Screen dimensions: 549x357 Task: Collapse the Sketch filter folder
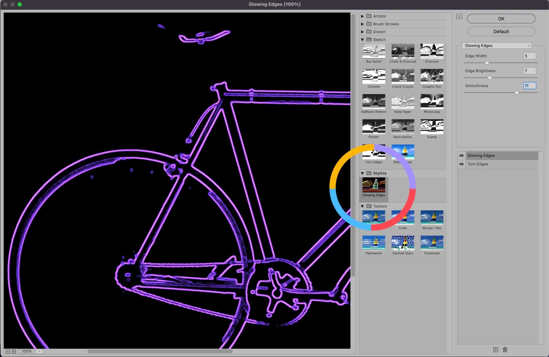[362, 40]
